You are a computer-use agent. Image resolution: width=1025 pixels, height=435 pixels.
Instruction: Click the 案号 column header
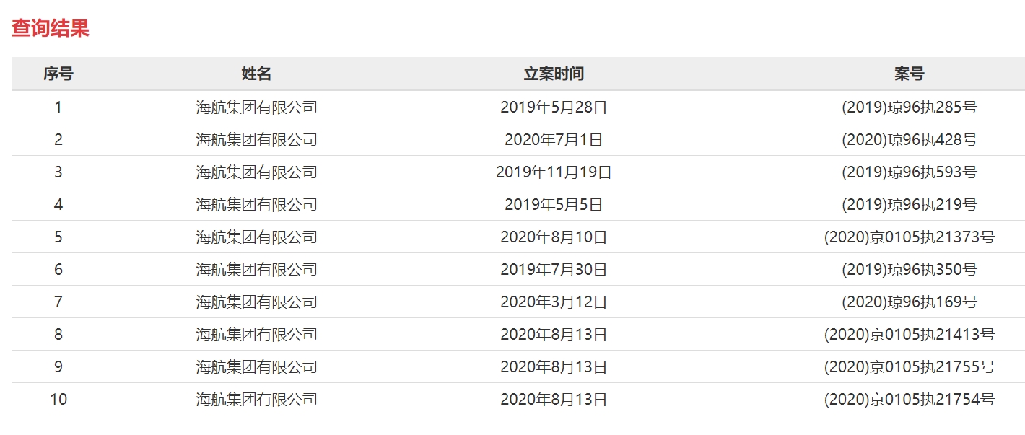pos(909,74)
